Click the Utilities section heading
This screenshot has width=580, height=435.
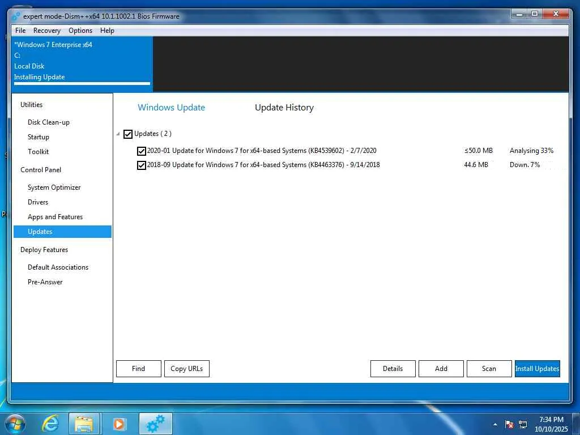32,105
